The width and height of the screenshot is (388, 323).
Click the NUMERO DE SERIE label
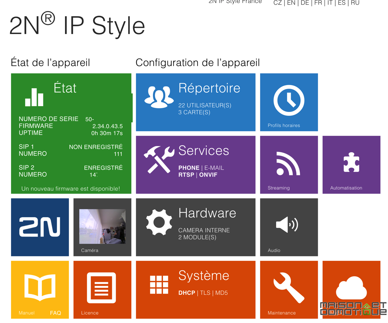pyautogui.click(x=48, y=119)
